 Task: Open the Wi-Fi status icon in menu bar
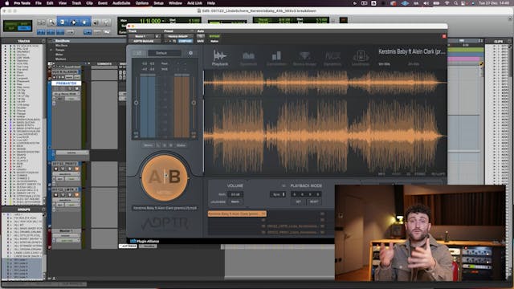(447, 3)
